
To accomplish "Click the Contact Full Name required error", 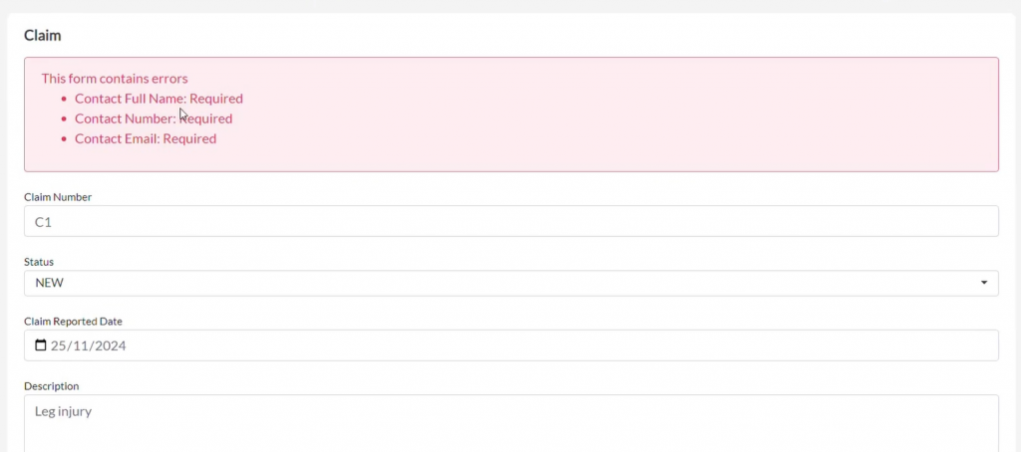I will coord(159,99).
